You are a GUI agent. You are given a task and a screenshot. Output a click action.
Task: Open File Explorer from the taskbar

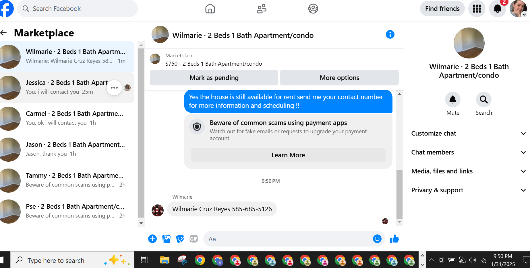tap(165, 260)
